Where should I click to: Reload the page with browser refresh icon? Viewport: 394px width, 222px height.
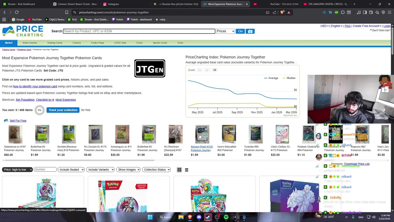[x=17, y=12]
